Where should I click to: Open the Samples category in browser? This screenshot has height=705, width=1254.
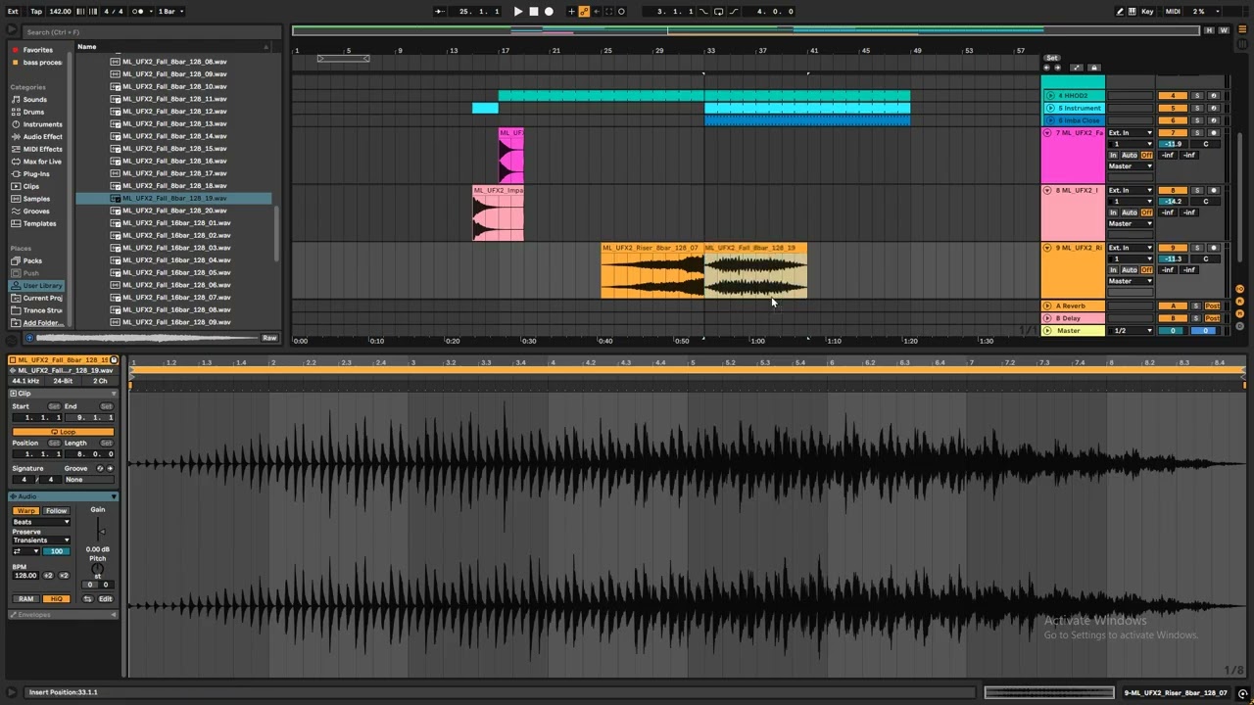36,199
